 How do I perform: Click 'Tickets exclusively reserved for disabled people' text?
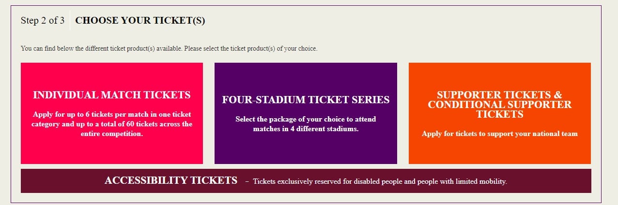tap(339, 182)
